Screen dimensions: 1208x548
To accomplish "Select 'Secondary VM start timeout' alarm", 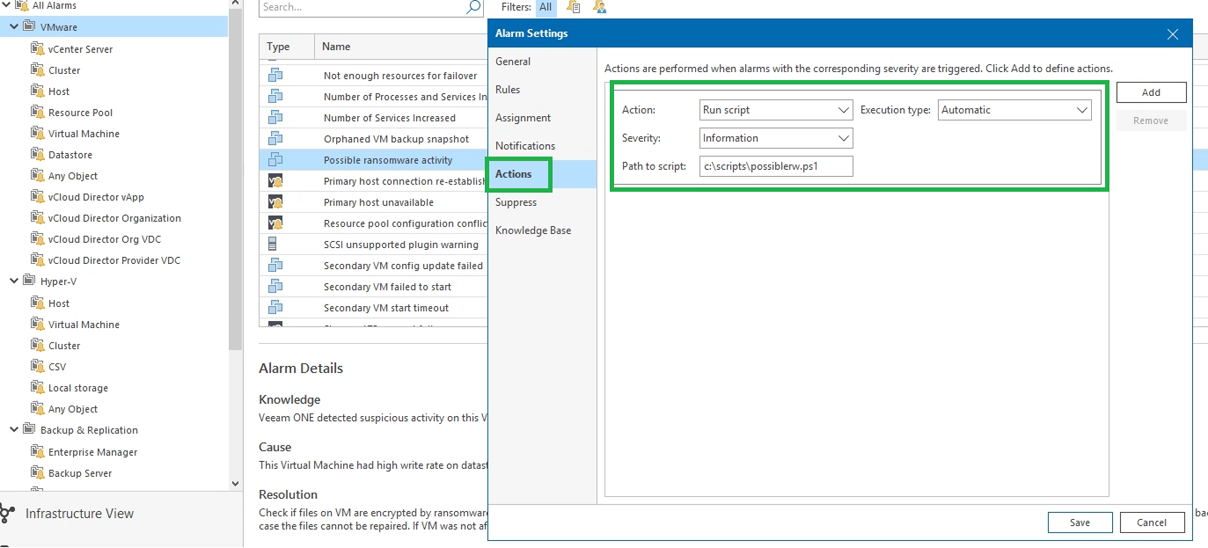I will (373, 308).
